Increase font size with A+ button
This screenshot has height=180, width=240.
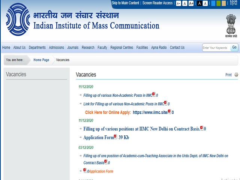[191, 3]
